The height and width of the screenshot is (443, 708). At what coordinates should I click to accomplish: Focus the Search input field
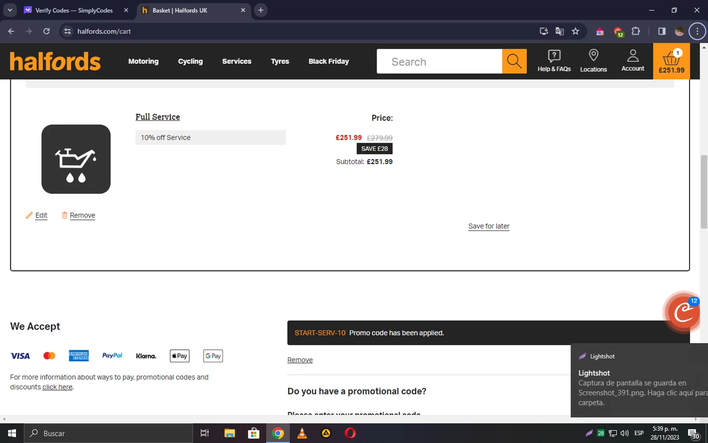click(x=439, y=61)
